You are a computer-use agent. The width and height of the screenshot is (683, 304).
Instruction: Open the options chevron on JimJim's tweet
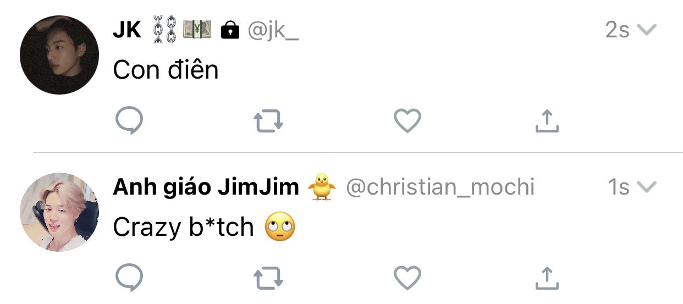point(646,187)
